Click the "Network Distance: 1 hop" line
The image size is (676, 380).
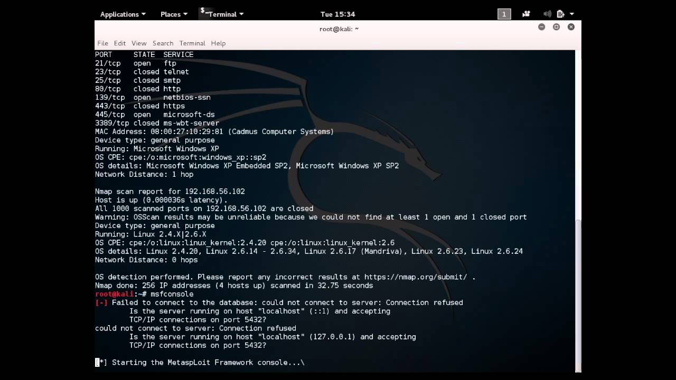pos(144,174)
